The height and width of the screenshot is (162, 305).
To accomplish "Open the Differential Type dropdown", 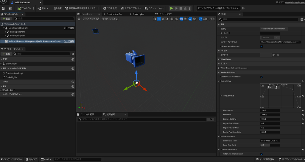I will (270, 141).
